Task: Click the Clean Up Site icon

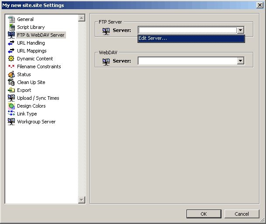Action: (11, 82)
